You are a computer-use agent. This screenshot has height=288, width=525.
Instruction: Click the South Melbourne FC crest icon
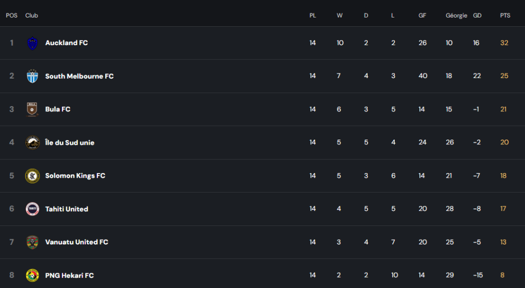point(32,76)
